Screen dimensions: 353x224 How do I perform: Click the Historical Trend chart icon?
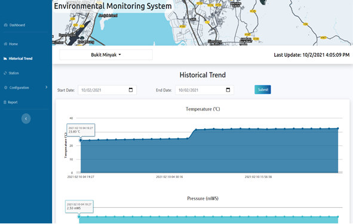pos(5,59)
